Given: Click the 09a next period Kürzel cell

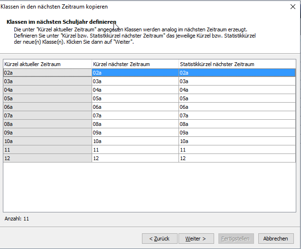Looking at the screenshot, I should click(135, 133).
